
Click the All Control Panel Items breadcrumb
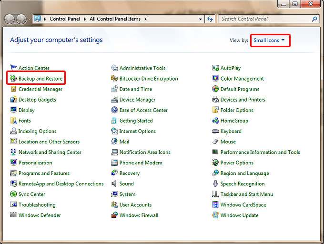pyautogui.click(x=115, y=19)
